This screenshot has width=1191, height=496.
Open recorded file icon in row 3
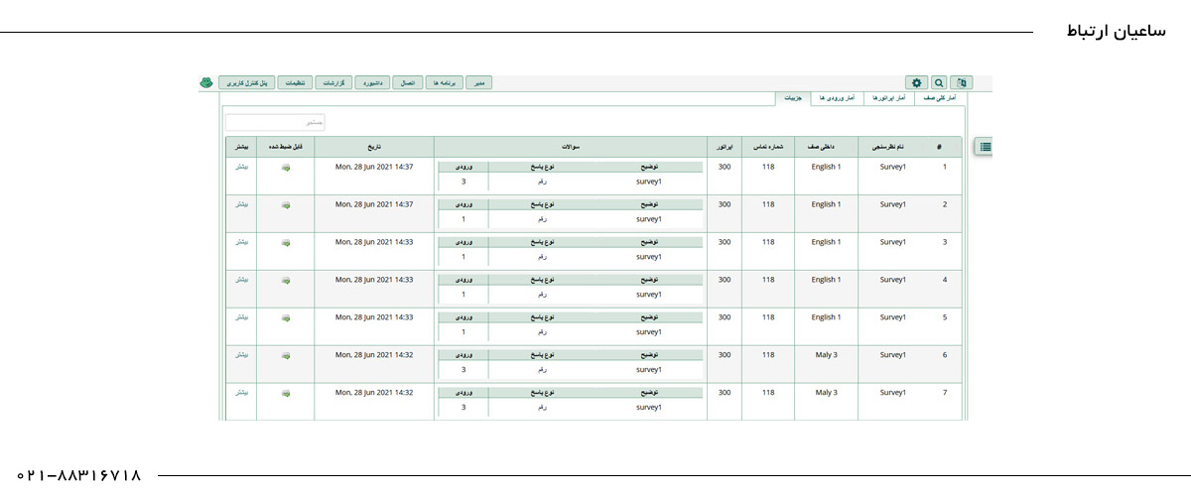pos(286,243)
